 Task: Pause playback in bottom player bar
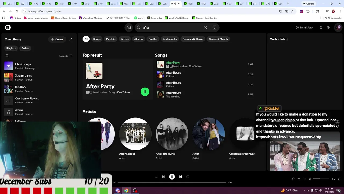[172, 177]
